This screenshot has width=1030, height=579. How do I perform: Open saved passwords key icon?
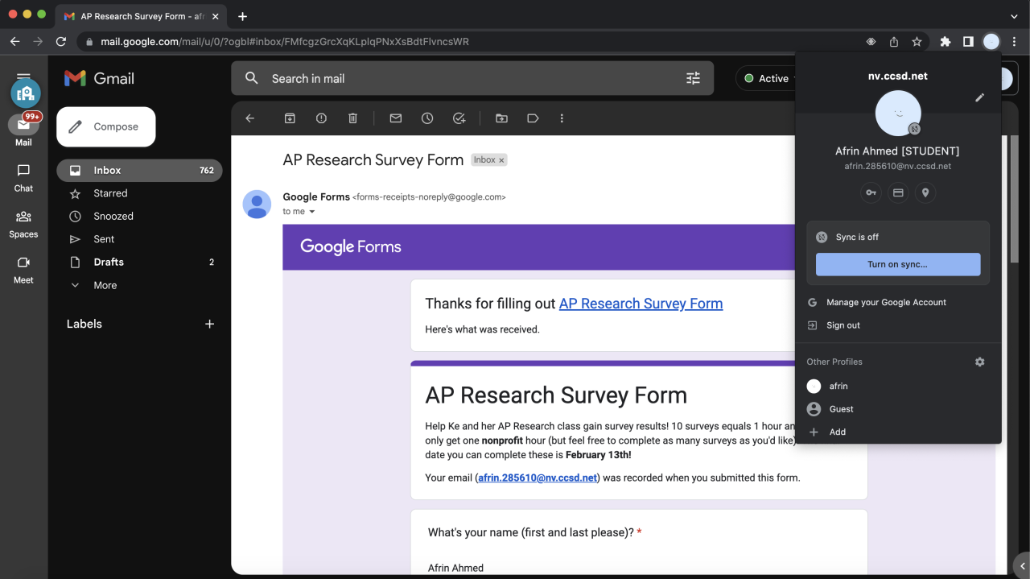(x=871, y=193)
